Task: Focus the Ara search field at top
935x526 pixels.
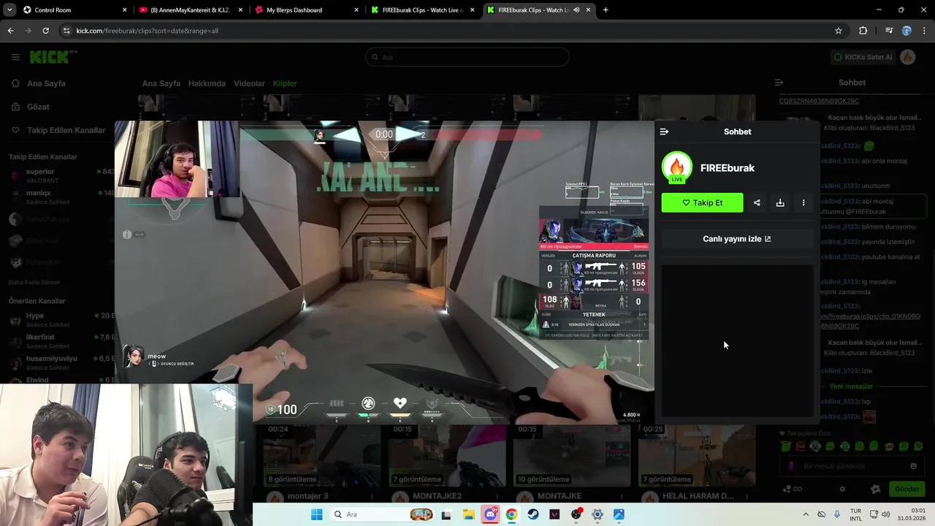Action: (467, 57)
